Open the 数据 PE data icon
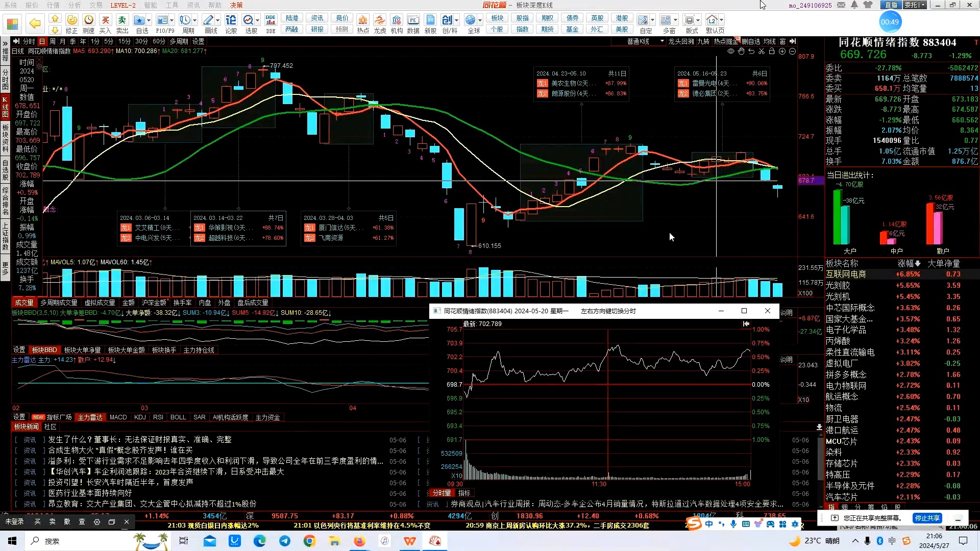This screenshot has height=551, width=980. click(413, 23)
